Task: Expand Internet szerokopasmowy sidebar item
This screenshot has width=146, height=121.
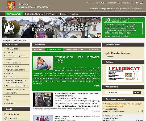Action: tap(15, 89)
